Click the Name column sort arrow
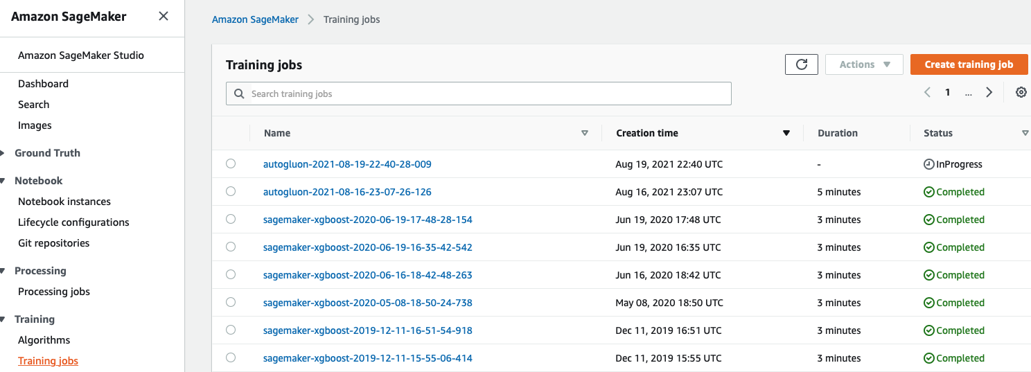The height and width of the screenshot is (372, 1031). click(584, 133)
